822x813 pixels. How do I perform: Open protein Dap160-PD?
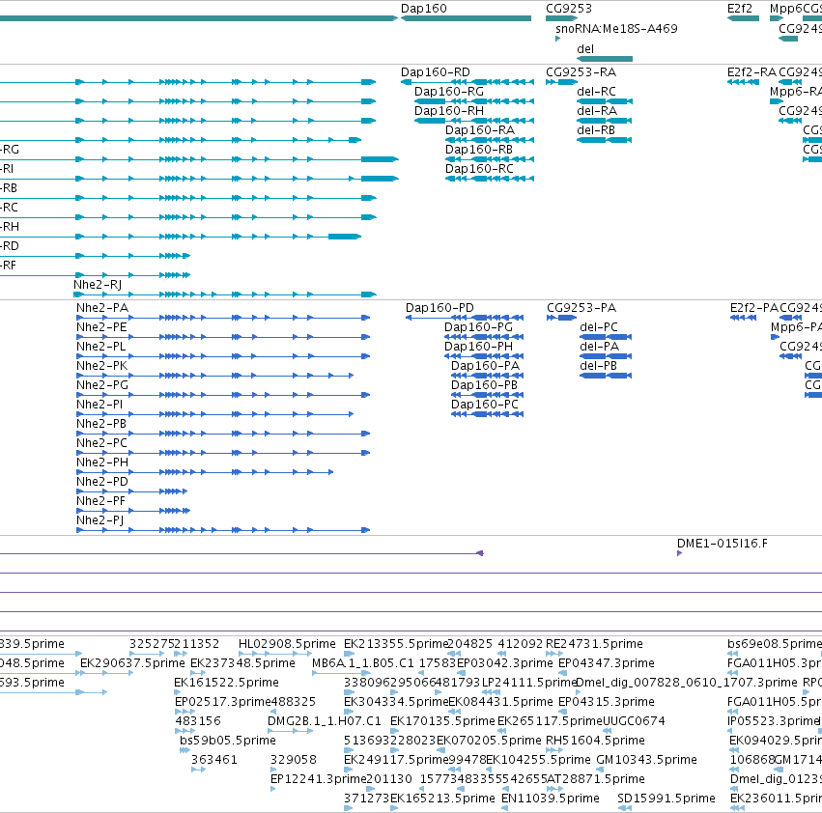tap(439, 308)
